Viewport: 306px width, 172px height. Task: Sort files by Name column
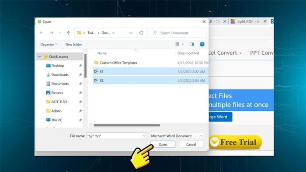point(102,53)
